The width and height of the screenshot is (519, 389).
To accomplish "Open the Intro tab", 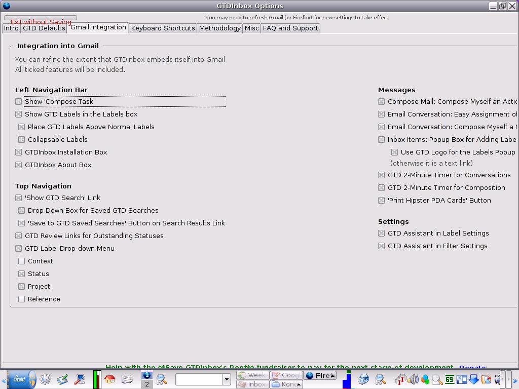I will (x=11, y=28).
